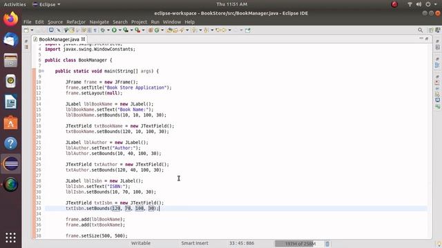This screenshot has width=442, height=248.
Task: Click Show Applications grid in dock
Action: pos(11,238)
